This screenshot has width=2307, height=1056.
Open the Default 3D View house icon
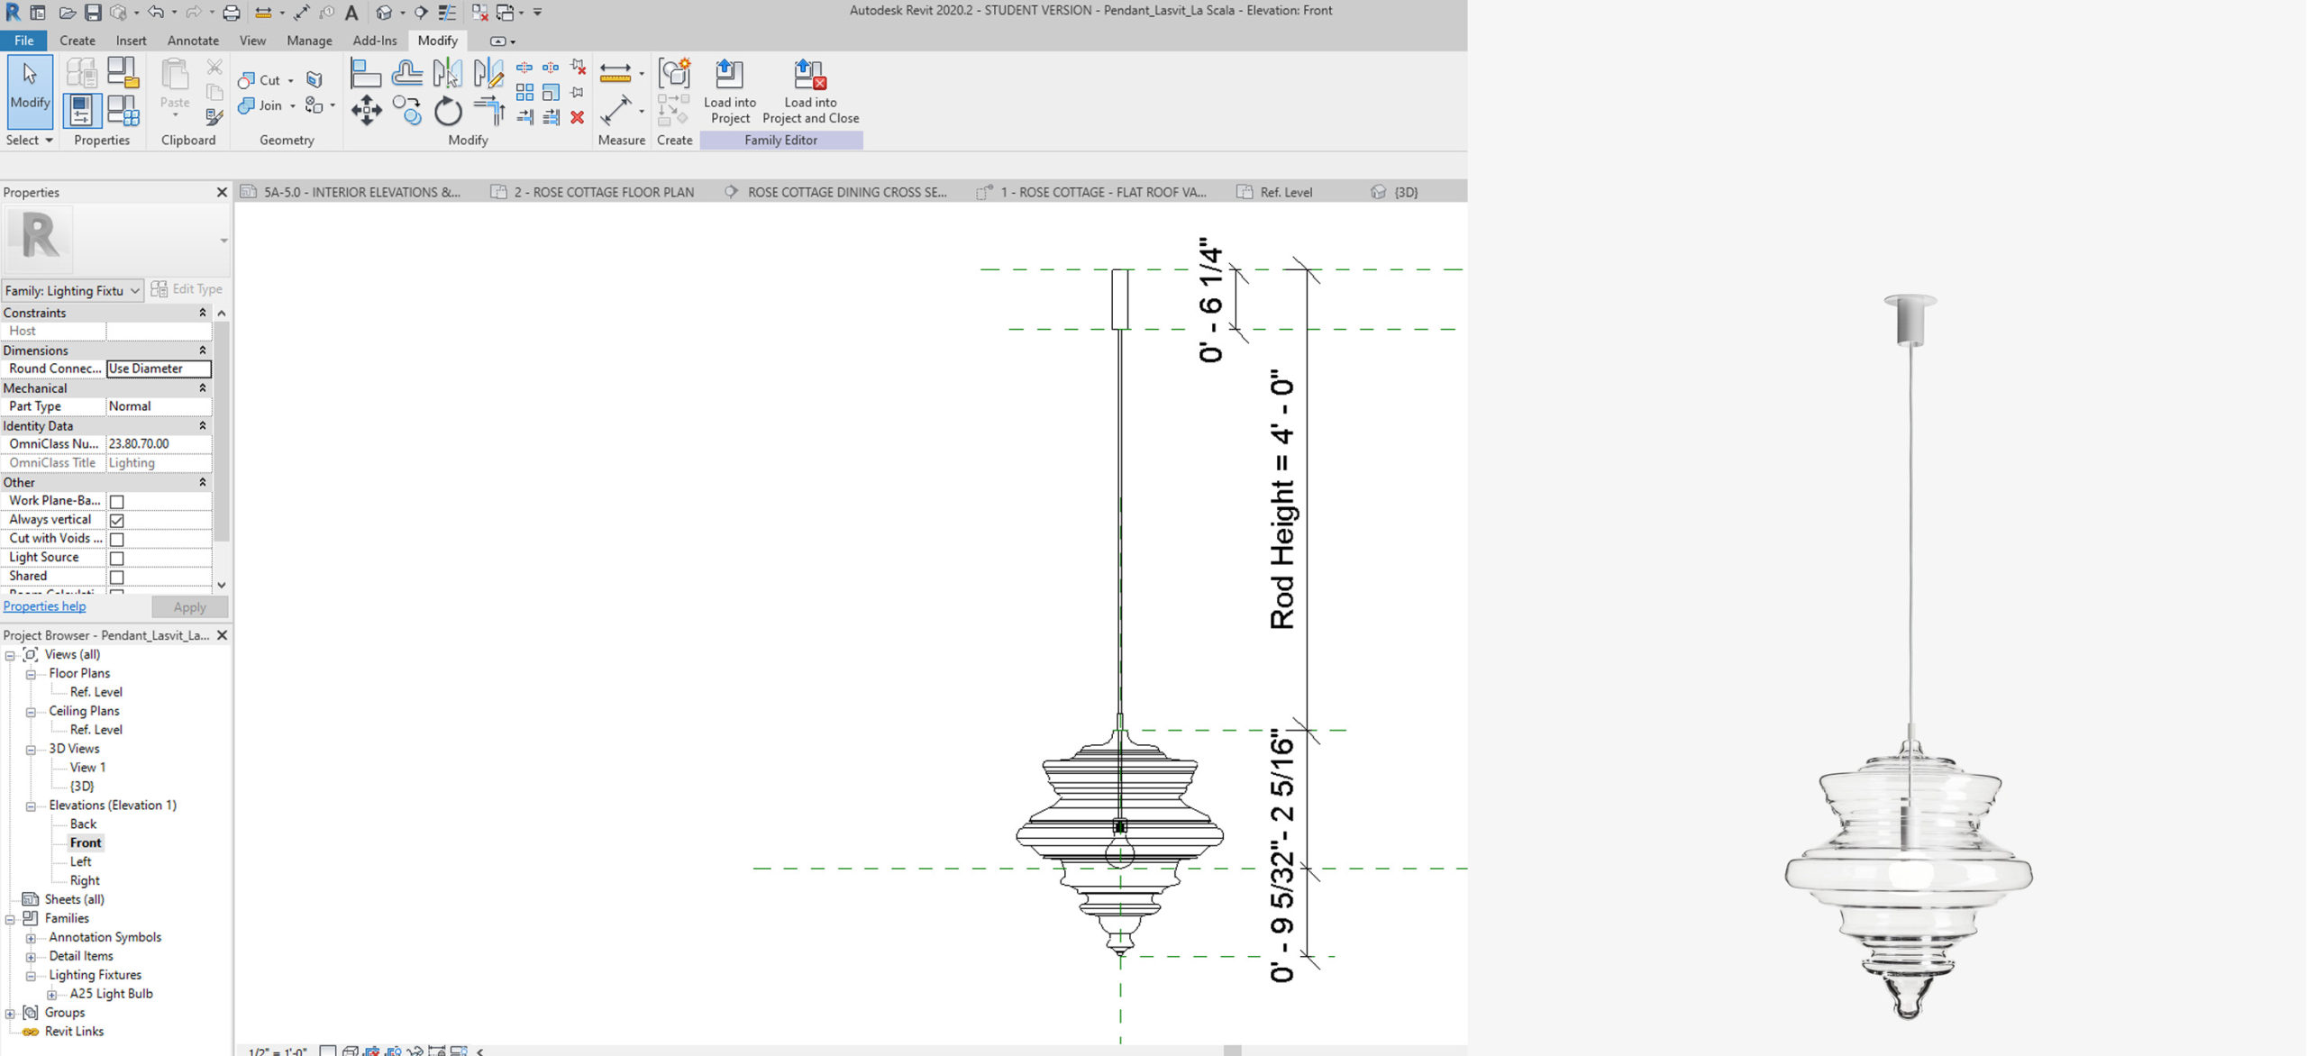pyautogui.click(x=384, y=13)
